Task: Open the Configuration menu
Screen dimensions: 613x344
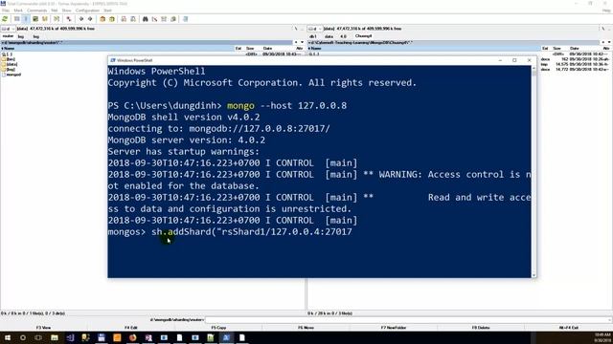Action: 87,11
